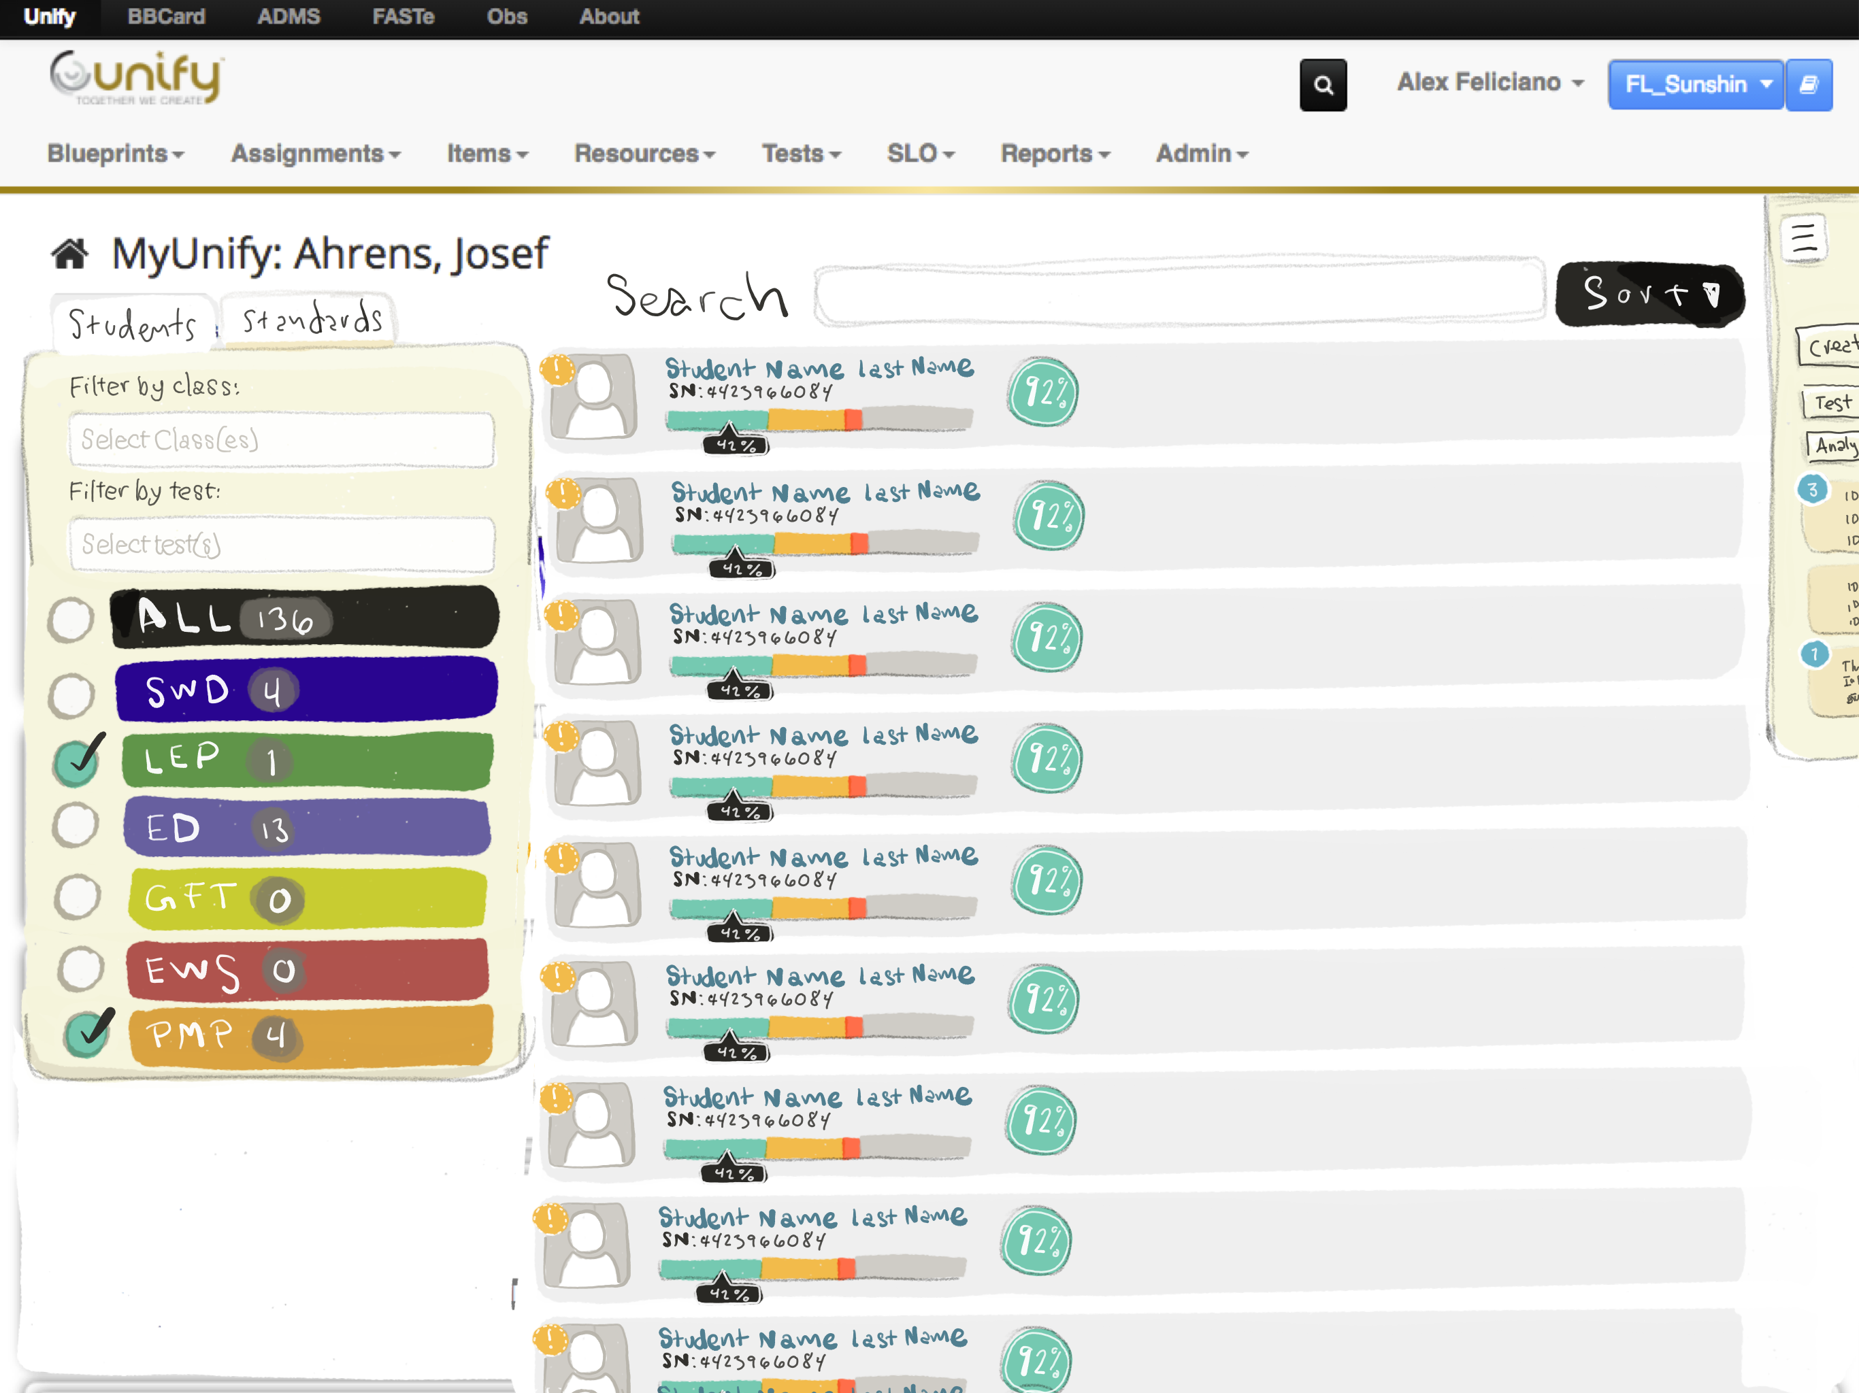Open the FL_Sunshin dropdown button
The width and height of the screenshot is (1859, 1393).
[1696, 85]
